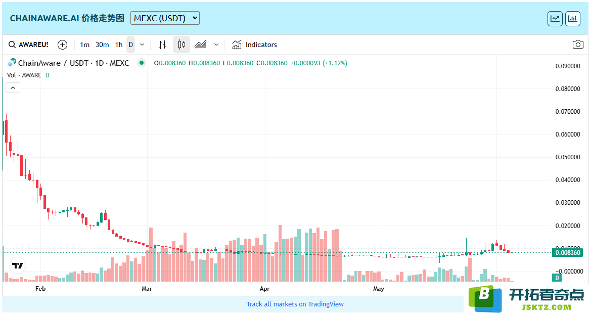Open the MEXC (USDT) market selector

pyautogui.click(x=165, y=18)
